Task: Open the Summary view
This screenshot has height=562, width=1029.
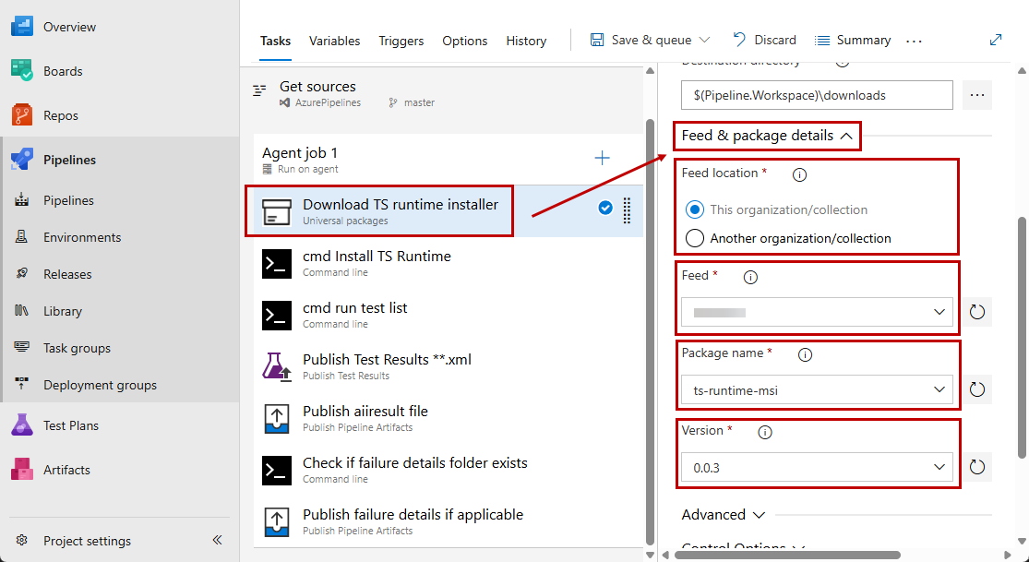Action: [853, 40]
